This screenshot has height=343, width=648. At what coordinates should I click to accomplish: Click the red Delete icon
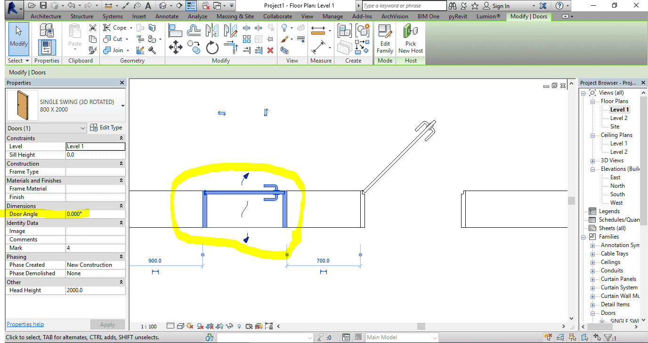click(x=270, y=50)
